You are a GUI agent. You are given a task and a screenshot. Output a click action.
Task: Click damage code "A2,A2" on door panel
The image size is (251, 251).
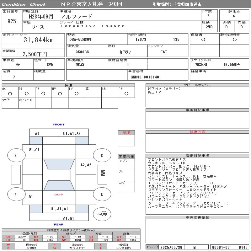click(86, 165)
